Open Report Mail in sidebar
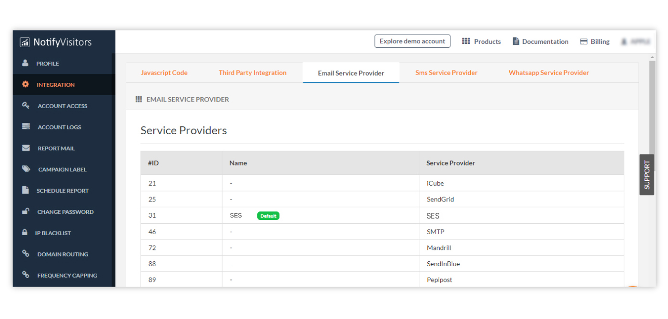 pyautogui.click(x=64, y=148)
